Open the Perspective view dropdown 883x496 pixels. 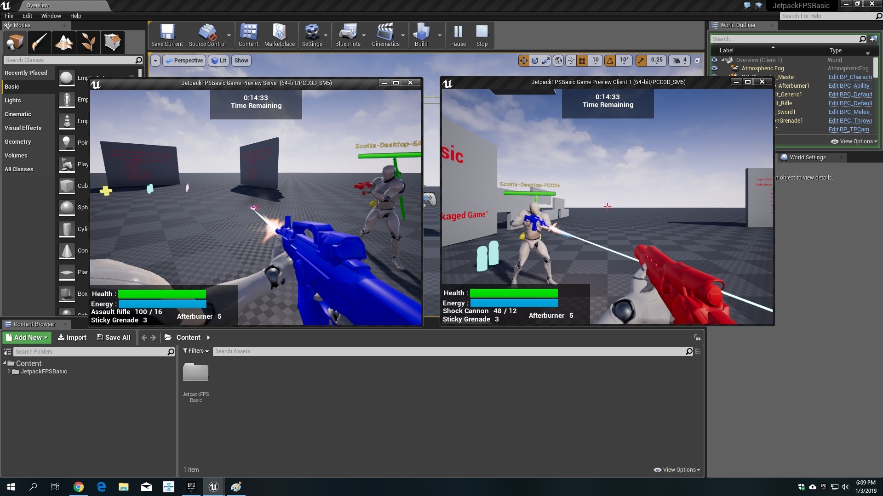pyautogui.click(x=184, y=60)
